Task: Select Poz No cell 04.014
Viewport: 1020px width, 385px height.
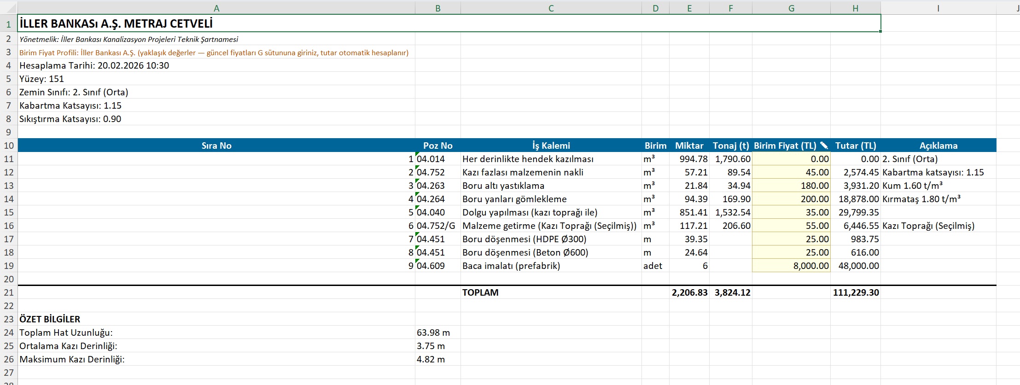Action: [x=437, y=159]
